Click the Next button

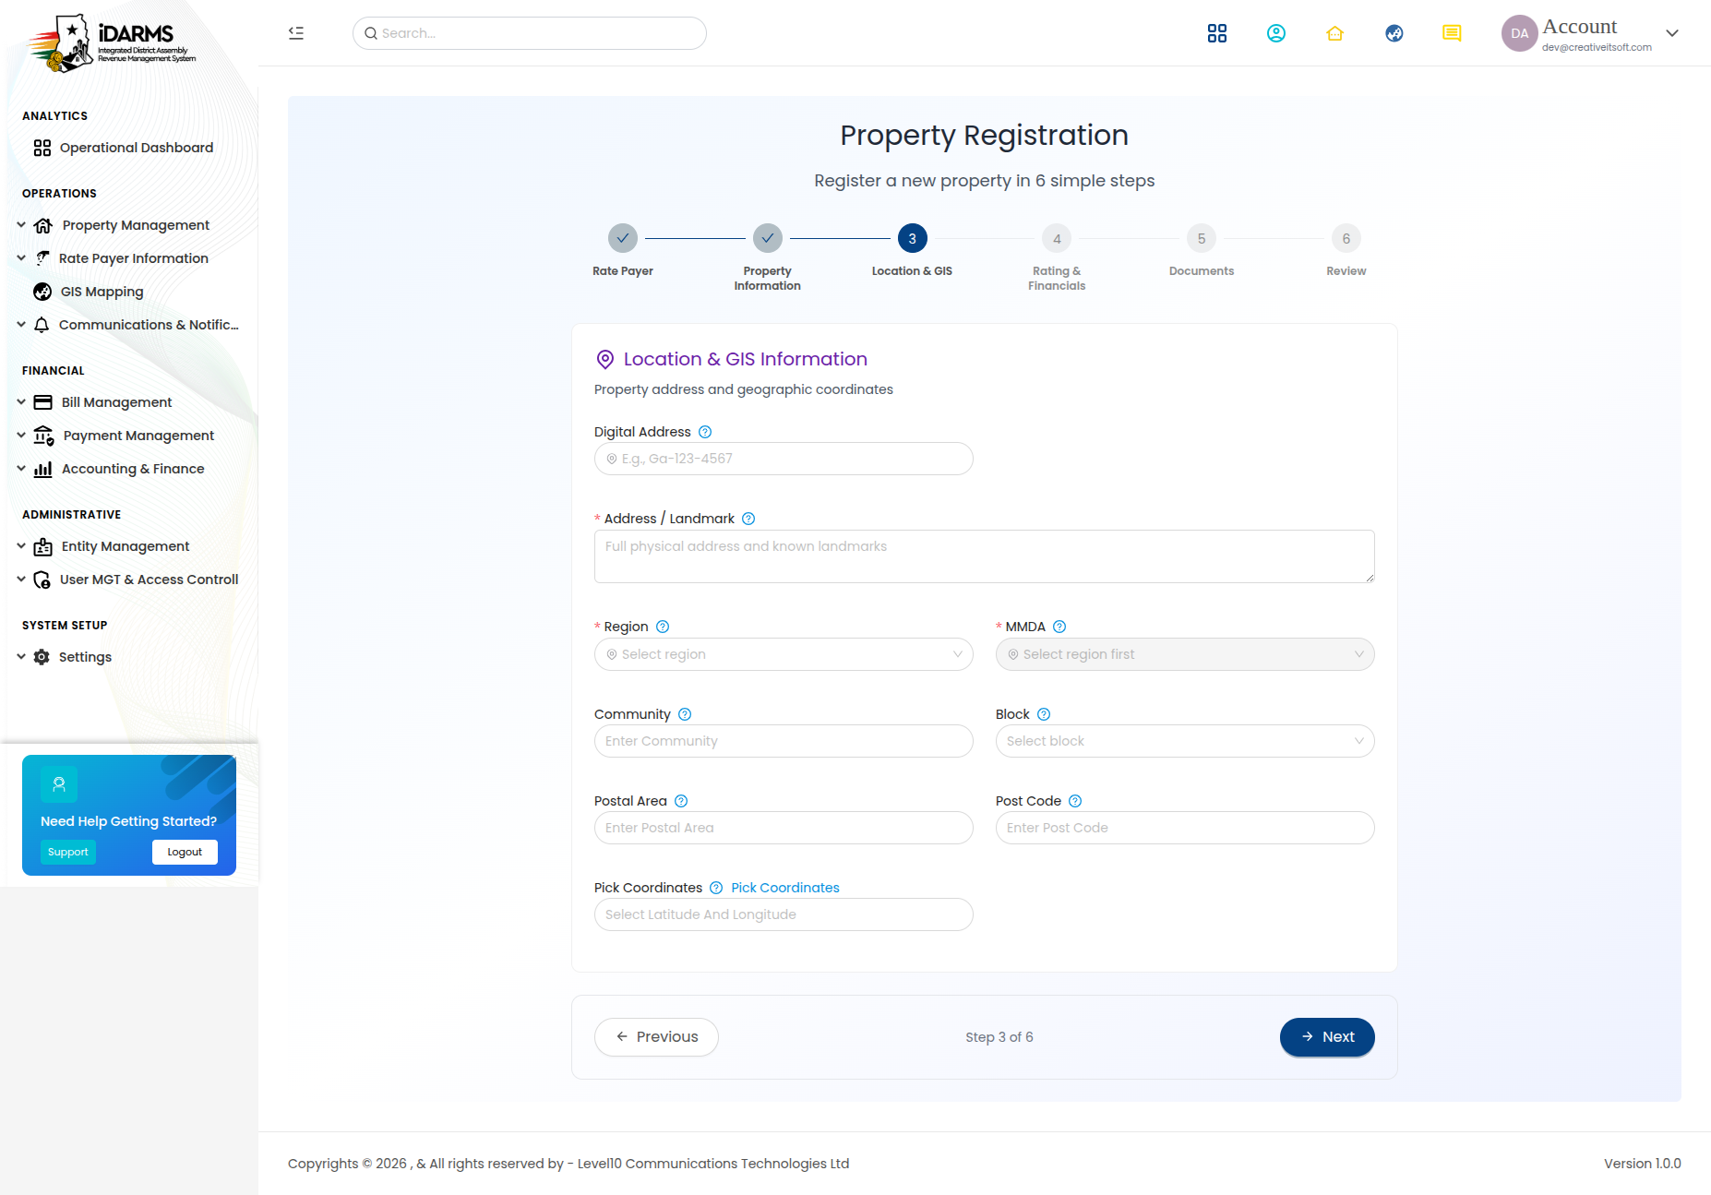click(1327, 1037)
